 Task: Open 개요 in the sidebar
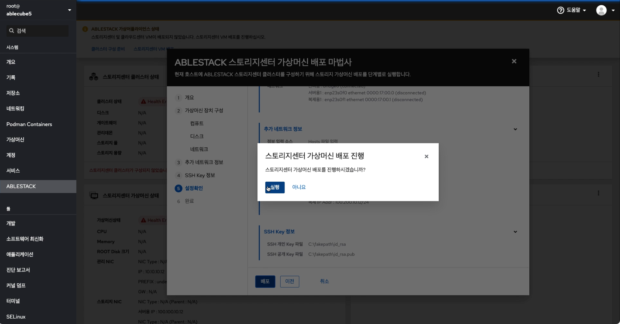coord(38,62)
